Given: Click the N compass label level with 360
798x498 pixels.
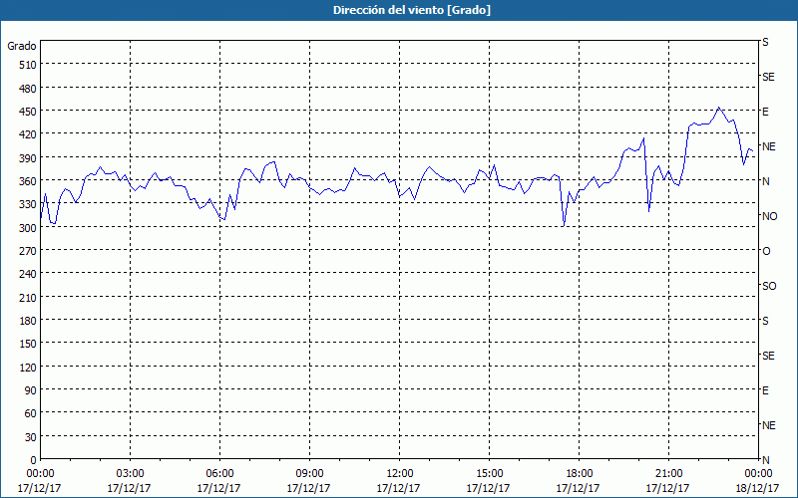Looking at the screenshot, I should point(765,181).
